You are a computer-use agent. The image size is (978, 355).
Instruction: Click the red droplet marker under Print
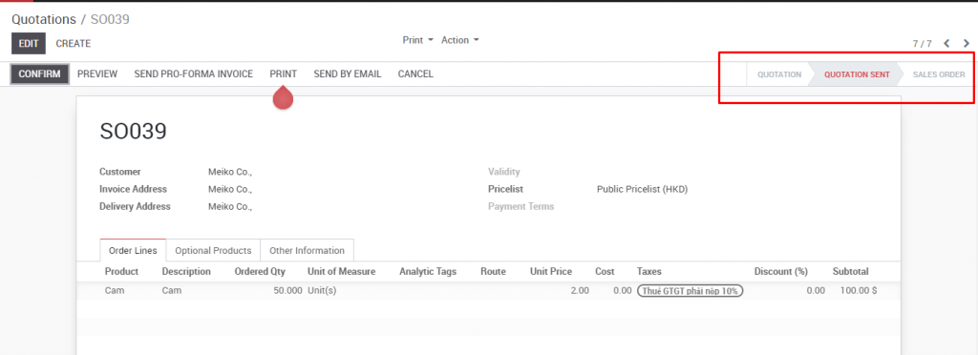coord(283,97)
